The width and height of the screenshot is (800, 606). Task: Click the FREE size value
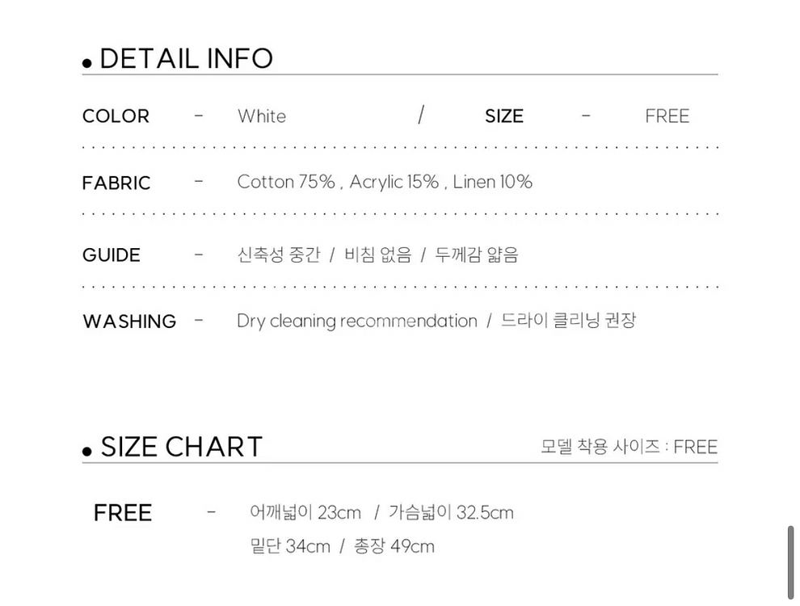667,116
